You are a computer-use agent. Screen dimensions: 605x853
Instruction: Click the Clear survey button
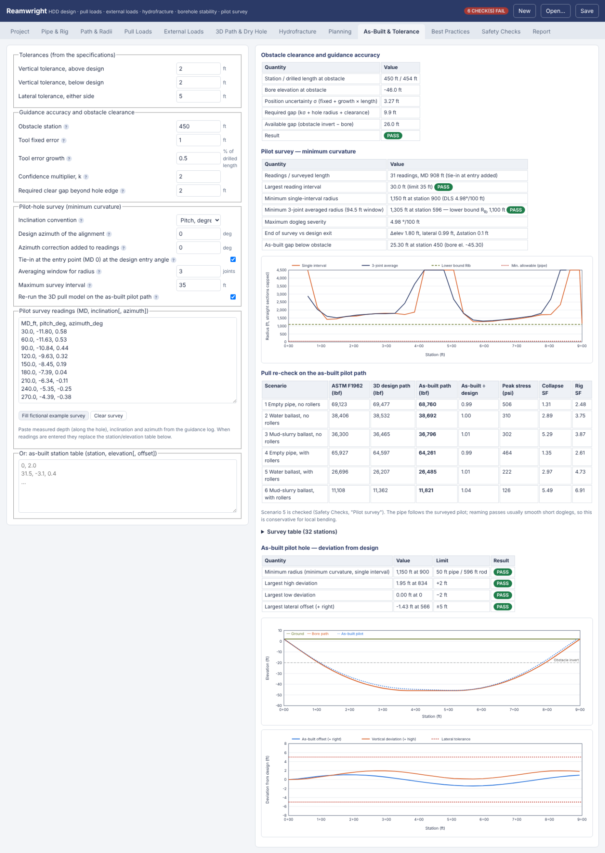(108, 416)
